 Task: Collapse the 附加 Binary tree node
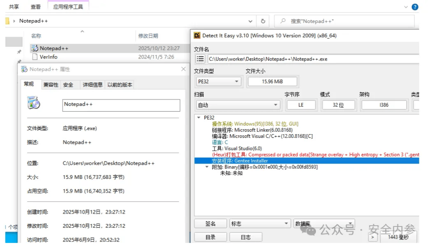point(207,167)
